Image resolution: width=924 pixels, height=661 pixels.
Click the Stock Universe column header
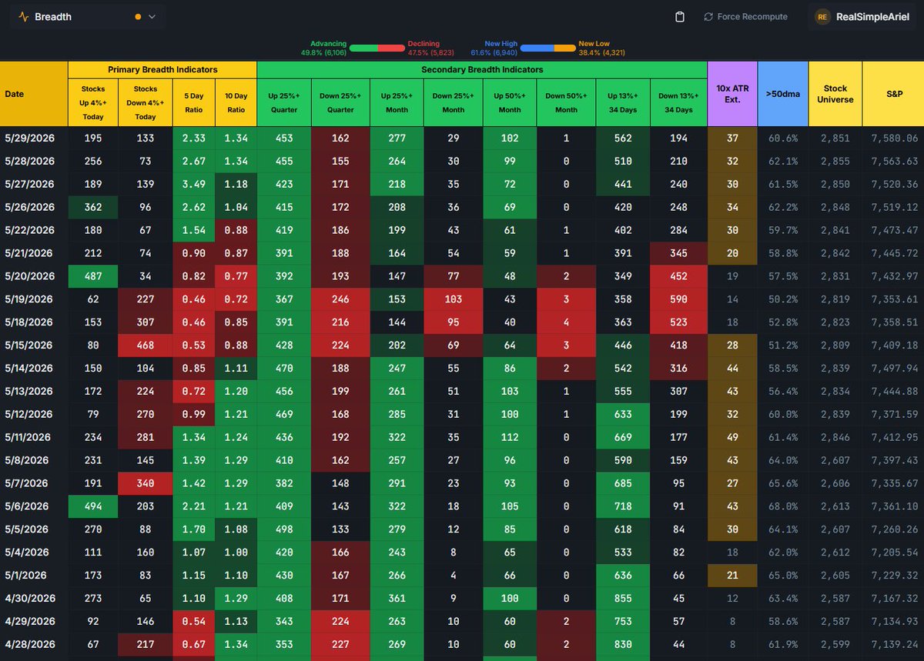pyautogui.click(x=835, y=94)
